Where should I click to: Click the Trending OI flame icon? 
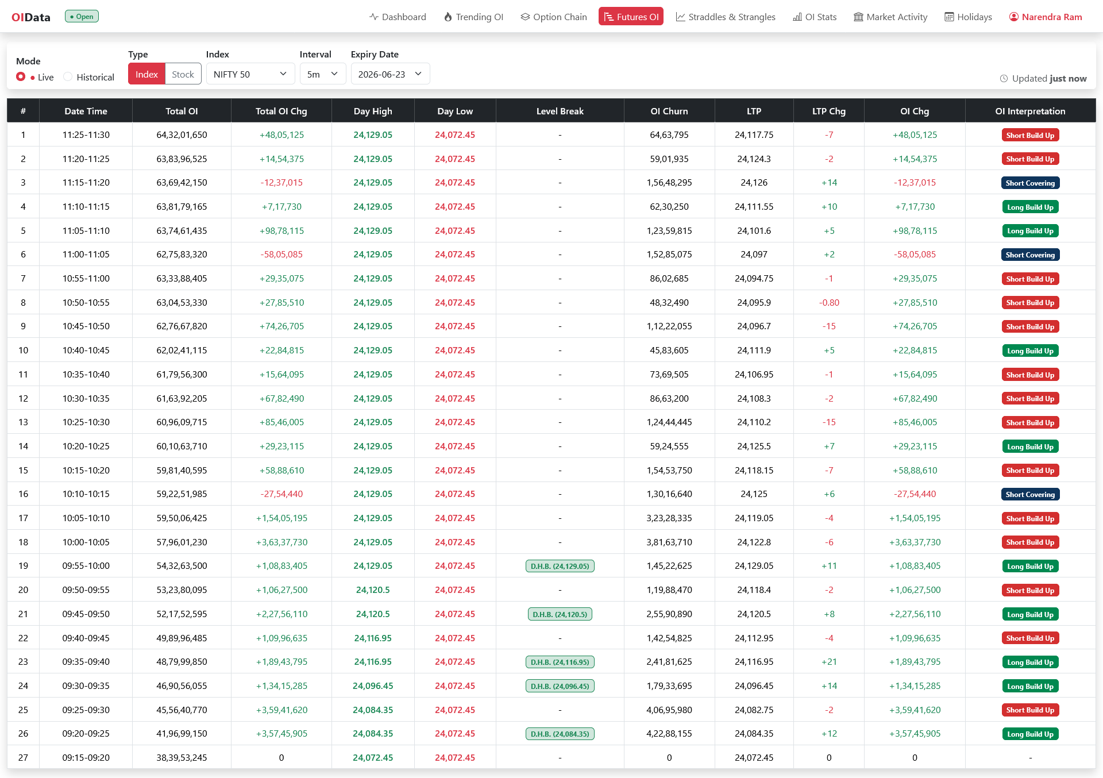[x=448, y=17]
